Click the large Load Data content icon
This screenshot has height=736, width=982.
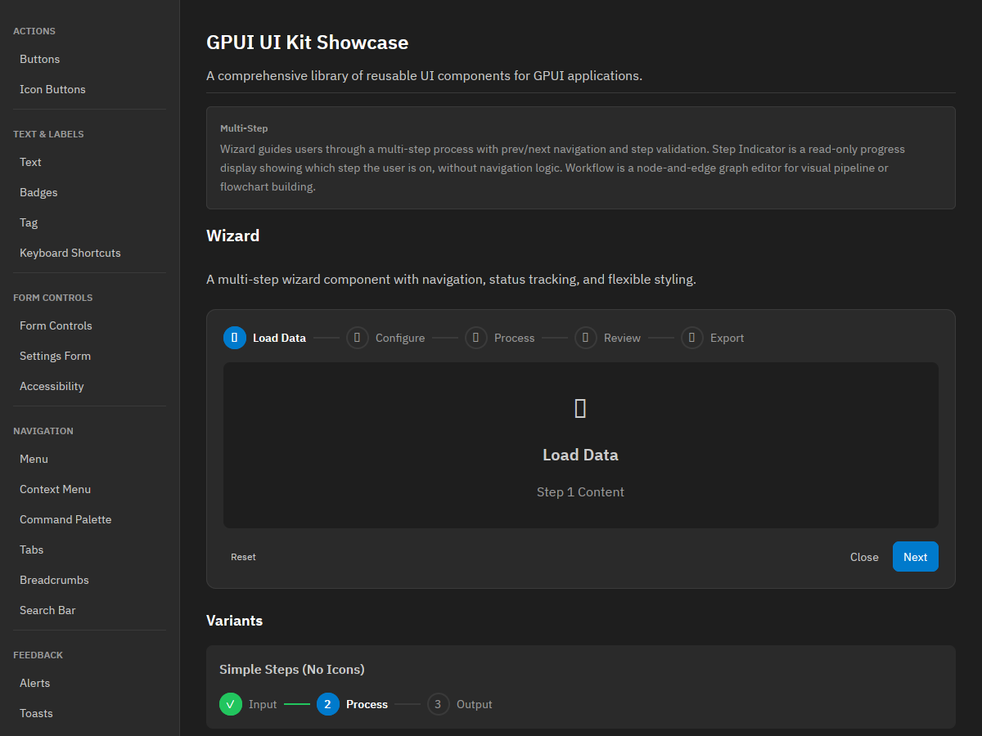580,409
